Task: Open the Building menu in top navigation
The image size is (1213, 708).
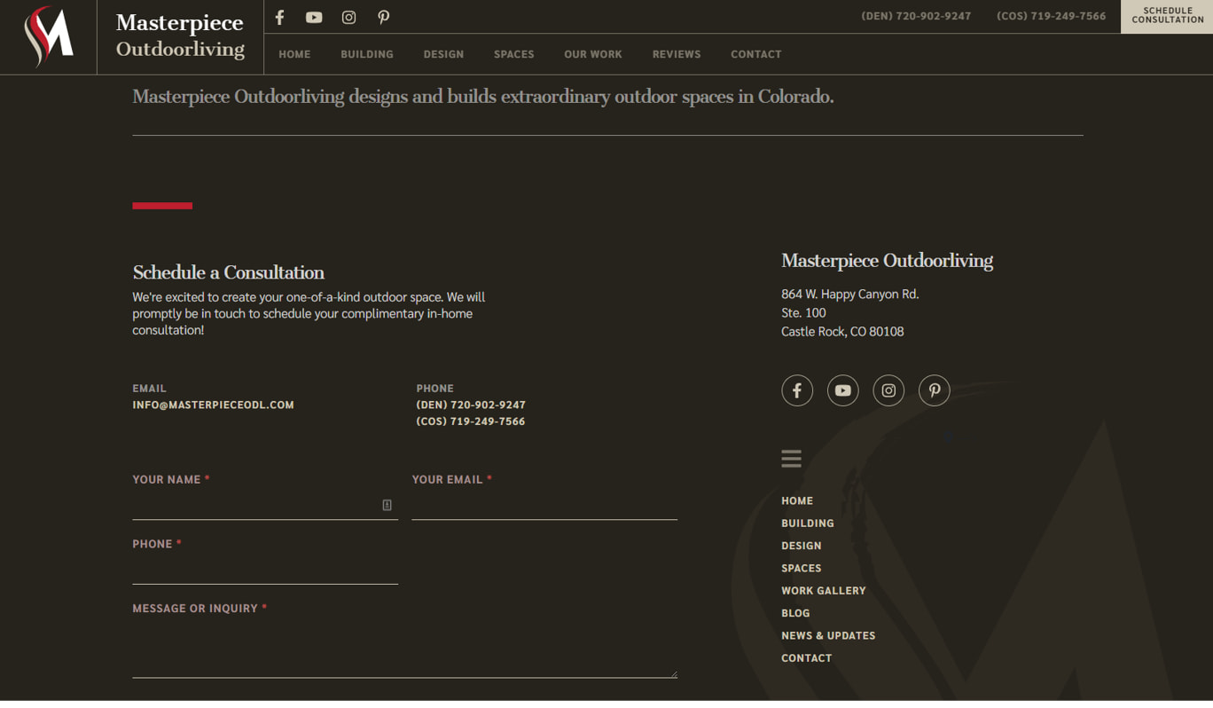Action: point(367,54)
